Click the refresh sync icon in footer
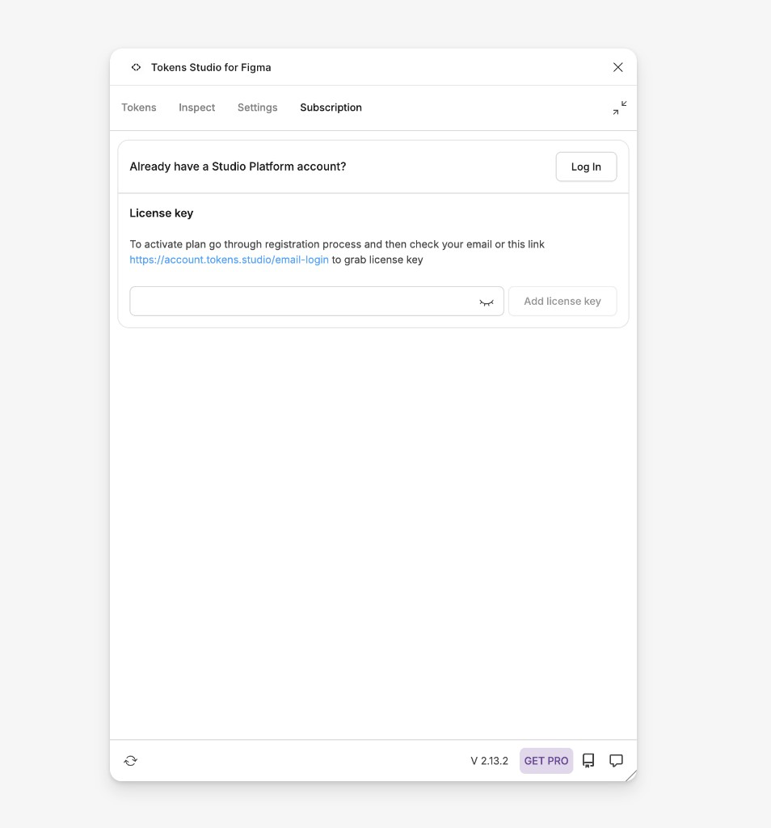This screenshot has width=771, height=828. point(130,760)
